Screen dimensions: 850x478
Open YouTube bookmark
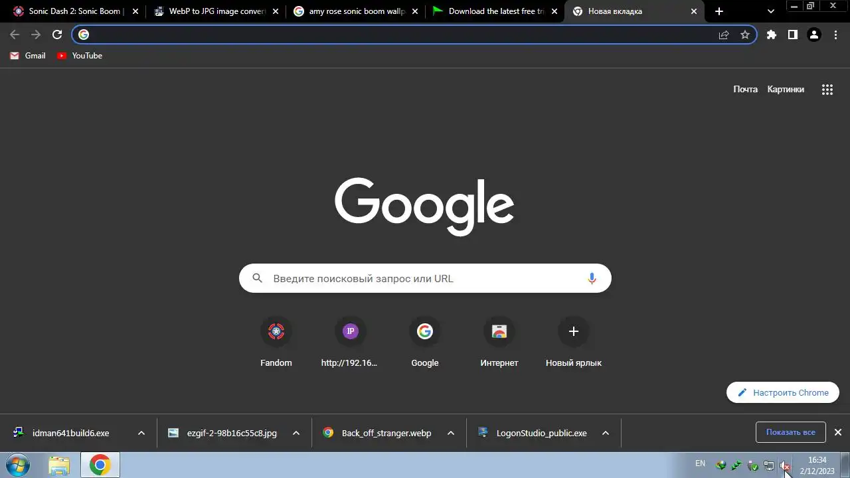(80, 56)
